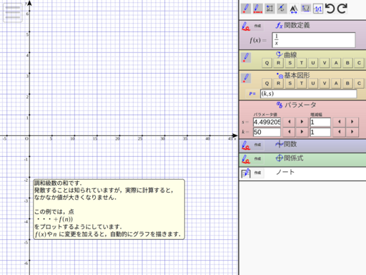366x275 pixels.
Task: Toggle the pen icon in 曲線 panel
Action: tap(246, 58)
